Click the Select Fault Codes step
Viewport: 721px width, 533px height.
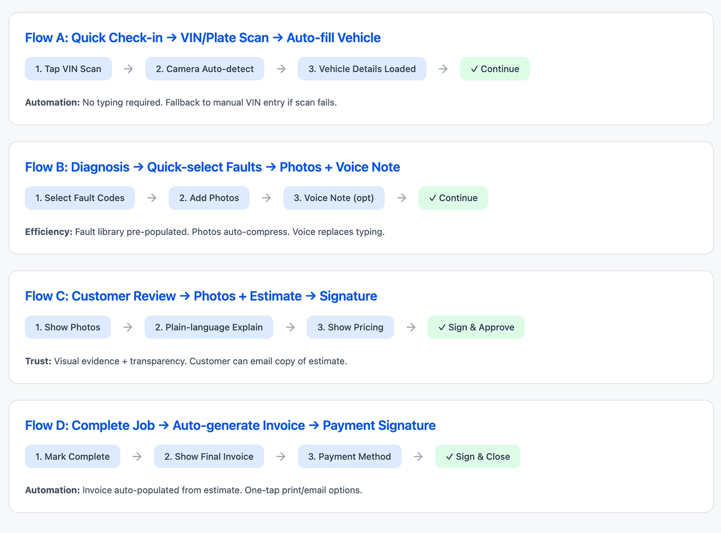pyautogui.click(x=80, y=198)
